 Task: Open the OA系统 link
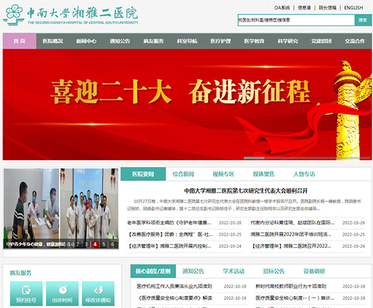(x=282, y=8)
